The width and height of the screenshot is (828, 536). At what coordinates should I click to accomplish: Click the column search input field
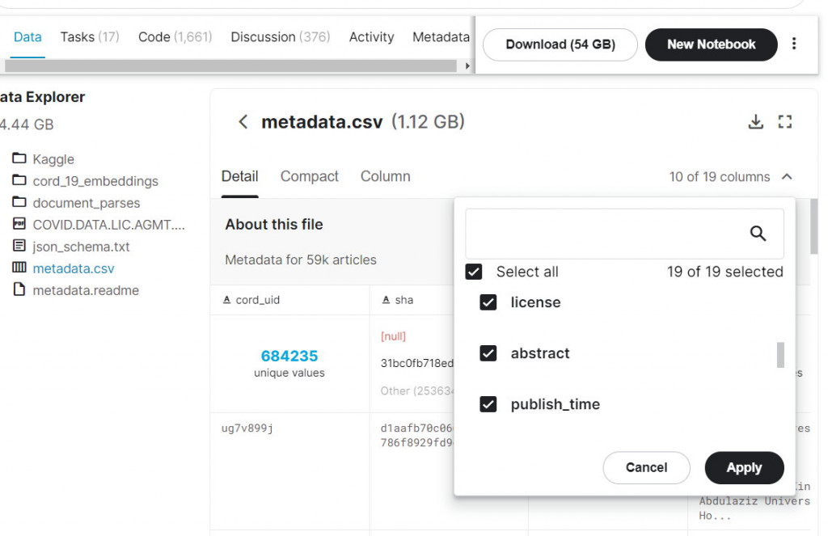pyautogui.click(x=606, y=234)
